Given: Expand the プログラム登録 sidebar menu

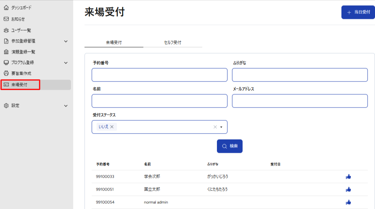Looking at the screenshot, I should (66, 63).
